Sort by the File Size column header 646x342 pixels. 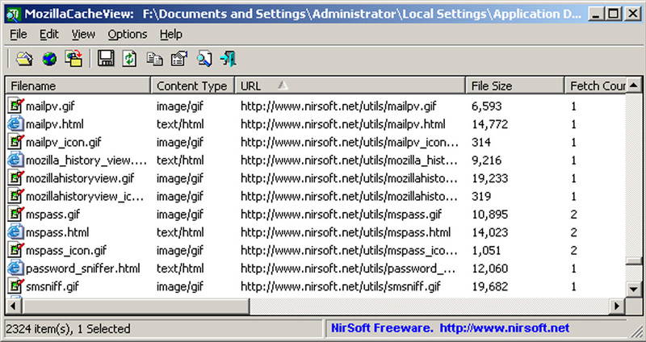click(514, 85)
